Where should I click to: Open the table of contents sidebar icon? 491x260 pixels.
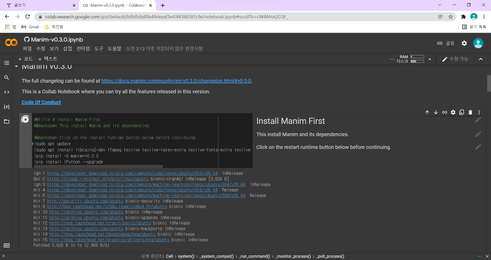pos(7,63)
